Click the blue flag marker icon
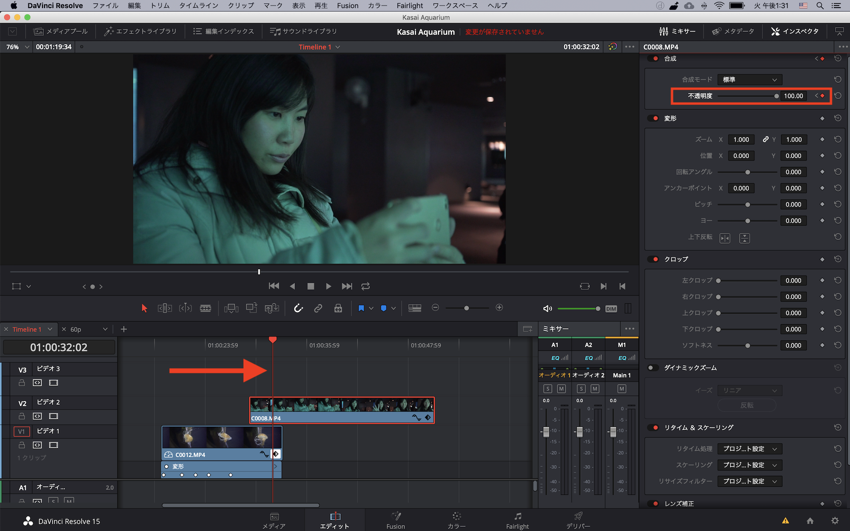Screen dimensions: 850x531 (x=361, y=308)
